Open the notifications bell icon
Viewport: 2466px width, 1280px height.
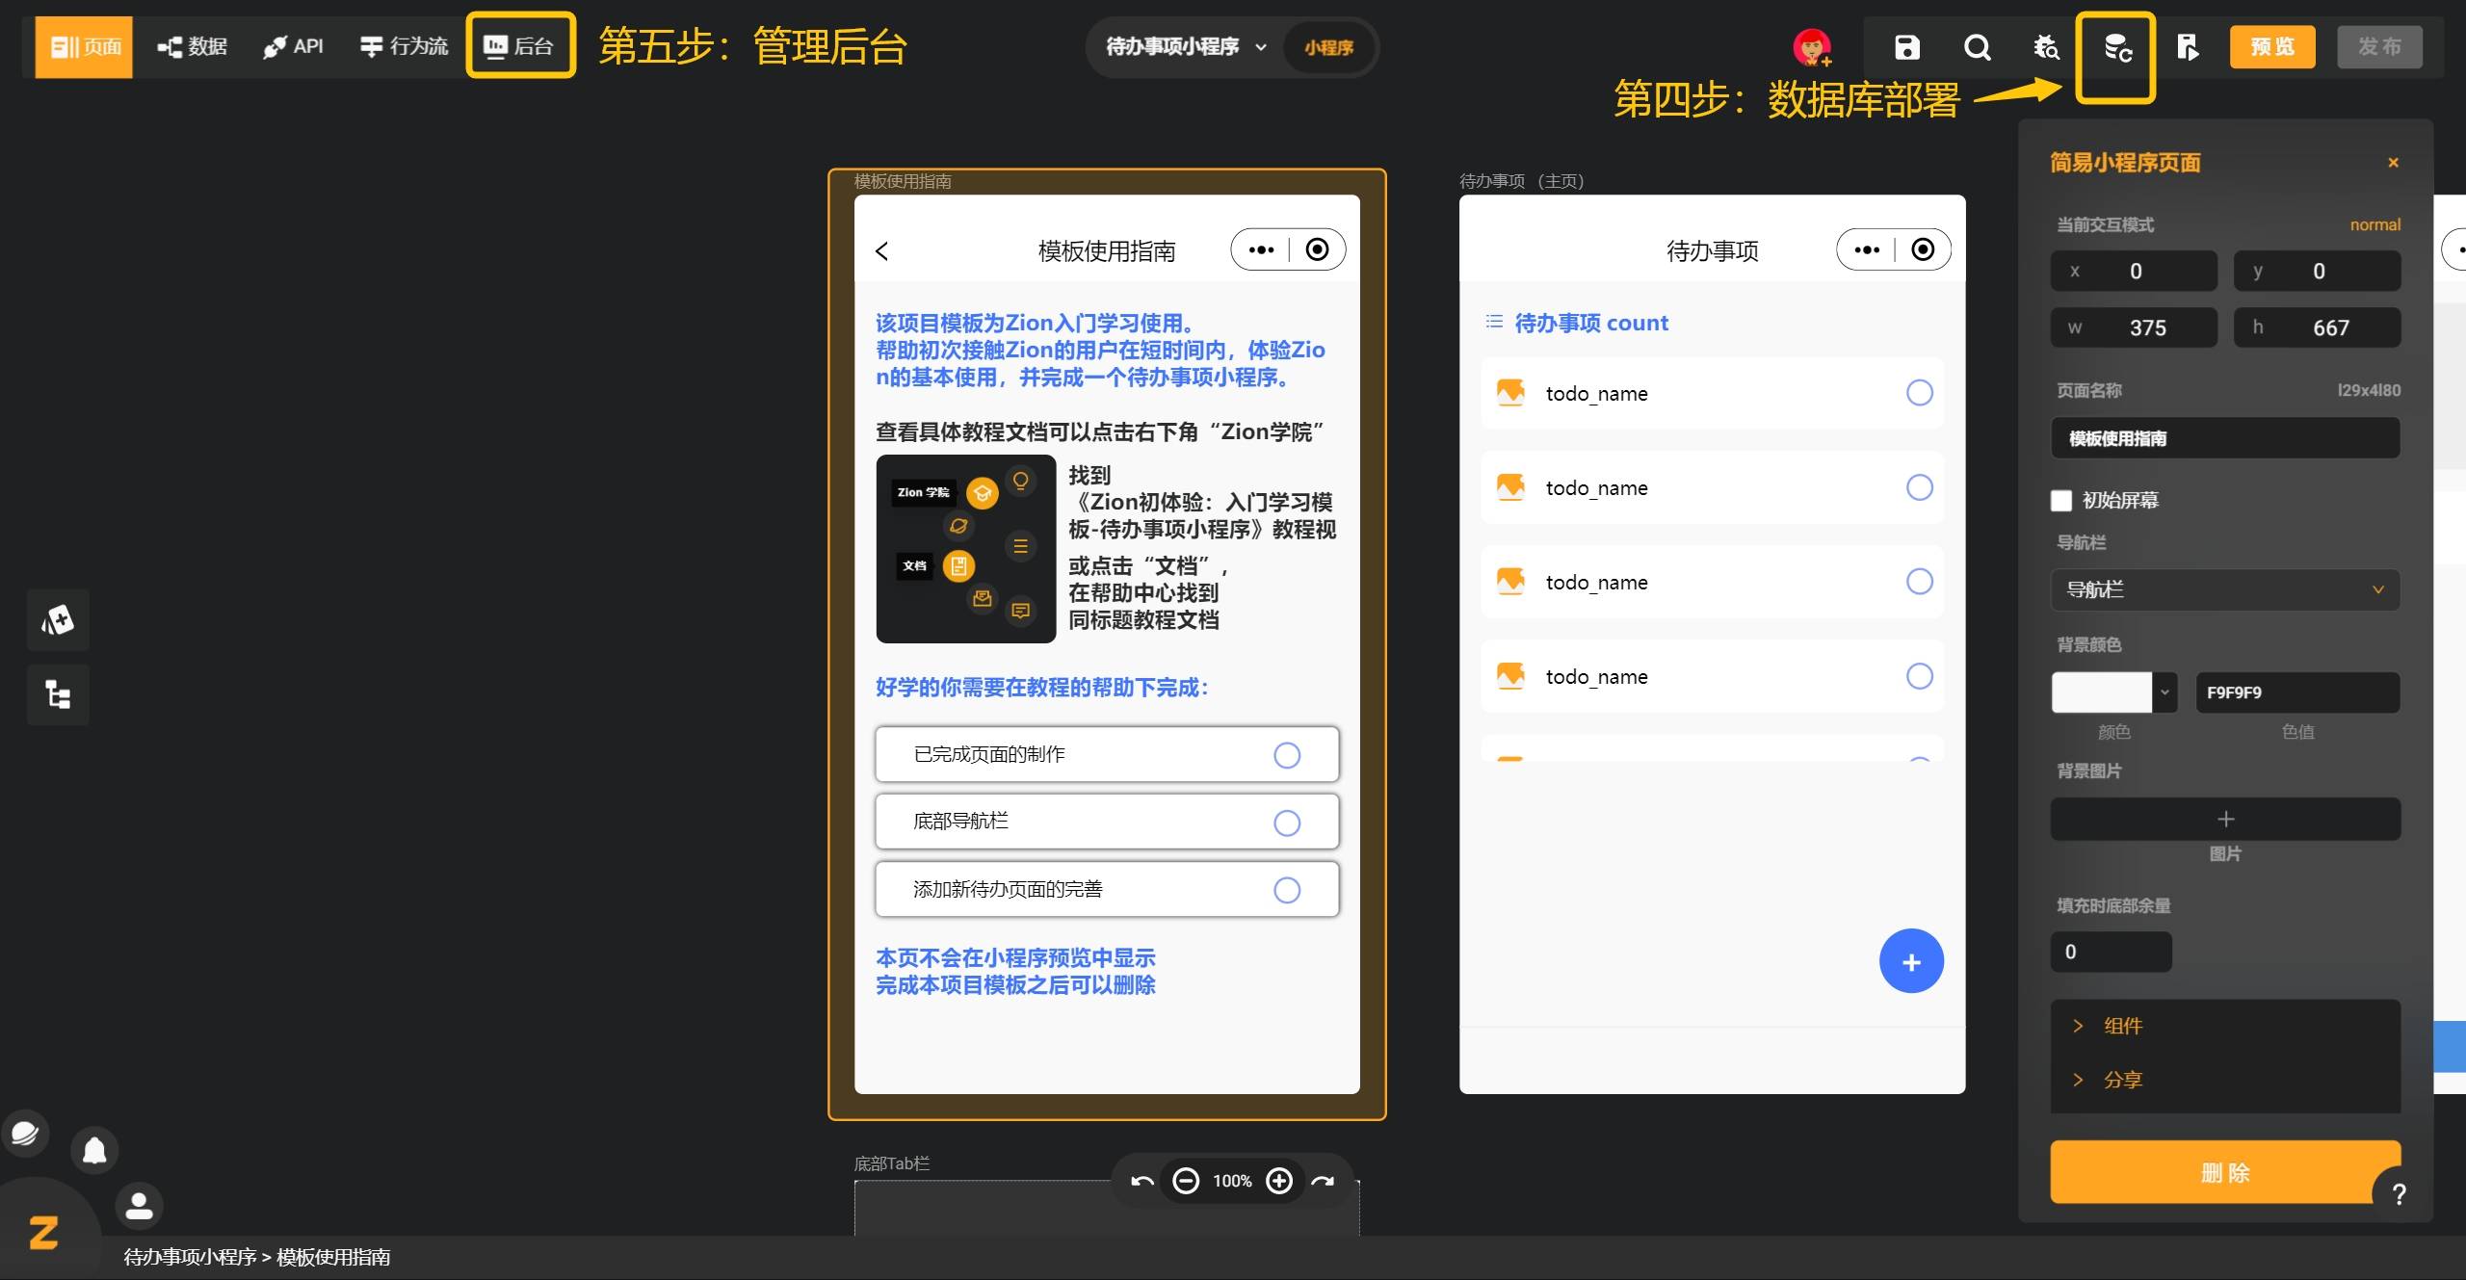tap(94, 1150)
